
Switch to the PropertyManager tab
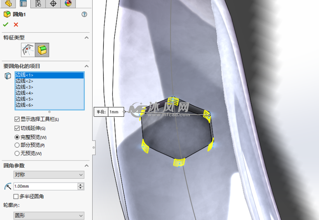[23, 3]
